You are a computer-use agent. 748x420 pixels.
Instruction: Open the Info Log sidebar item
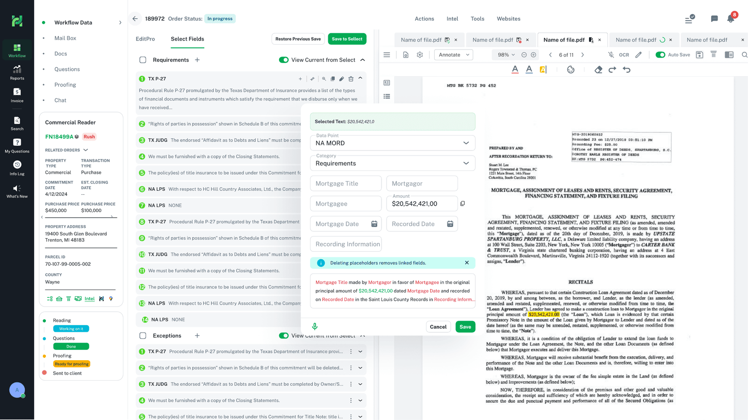pyautogui.click(x=17, y=168)
